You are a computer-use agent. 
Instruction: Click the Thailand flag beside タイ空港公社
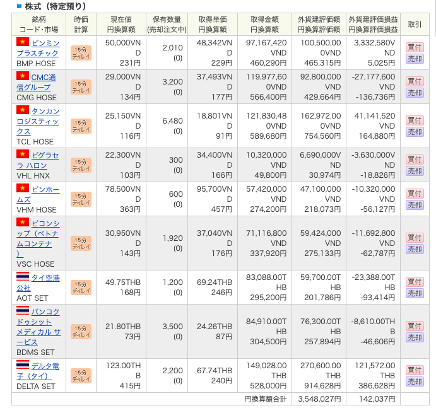(23, 276)
